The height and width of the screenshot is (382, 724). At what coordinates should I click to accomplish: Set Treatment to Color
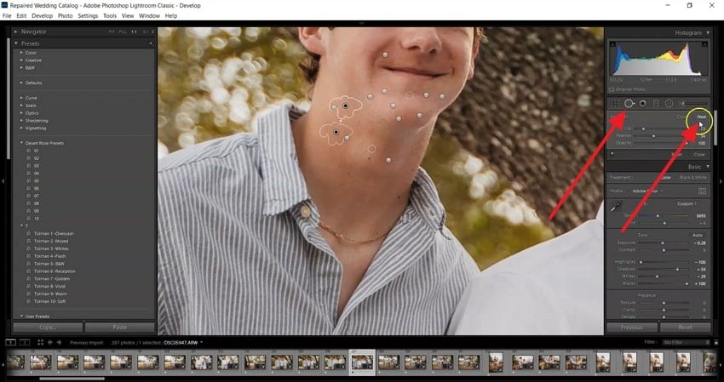point(665,177)
